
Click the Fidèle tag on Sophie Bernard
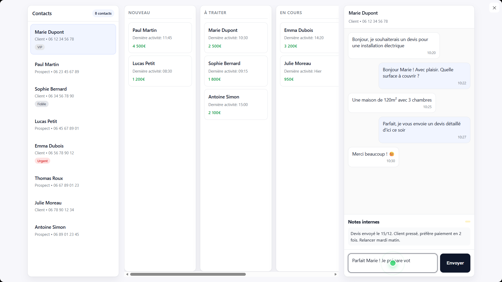click(x=42, y=104)
